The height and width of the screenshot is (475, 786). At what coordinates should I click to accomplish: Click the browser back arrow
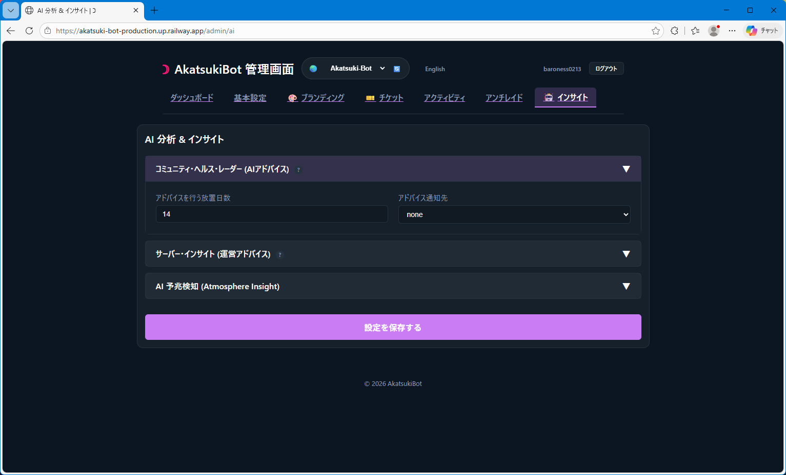[x=11, y=31]
